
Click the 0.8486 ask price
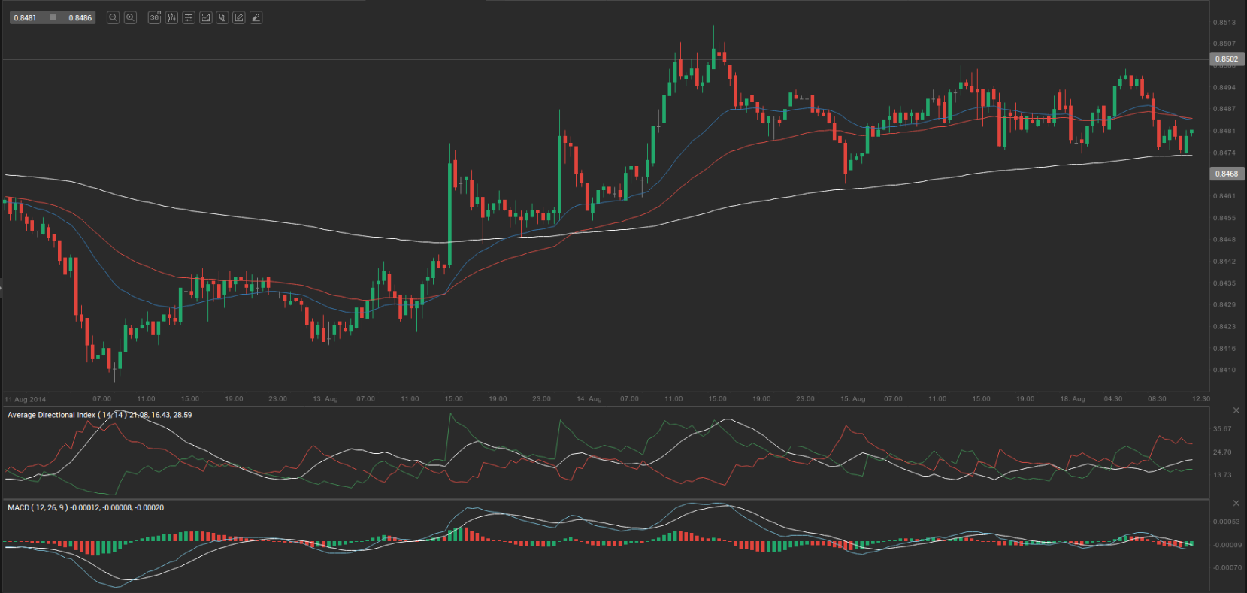[x=80, y=17]
